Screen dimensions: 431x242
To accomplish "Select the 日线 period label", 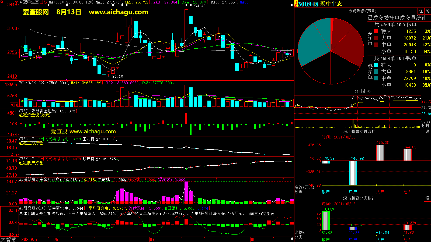I will click(x=43, y=2).
